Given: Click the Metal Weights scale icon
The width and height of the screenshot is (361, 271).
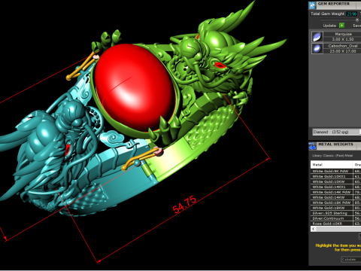Looking at the screenshot, I should [312, 146].
